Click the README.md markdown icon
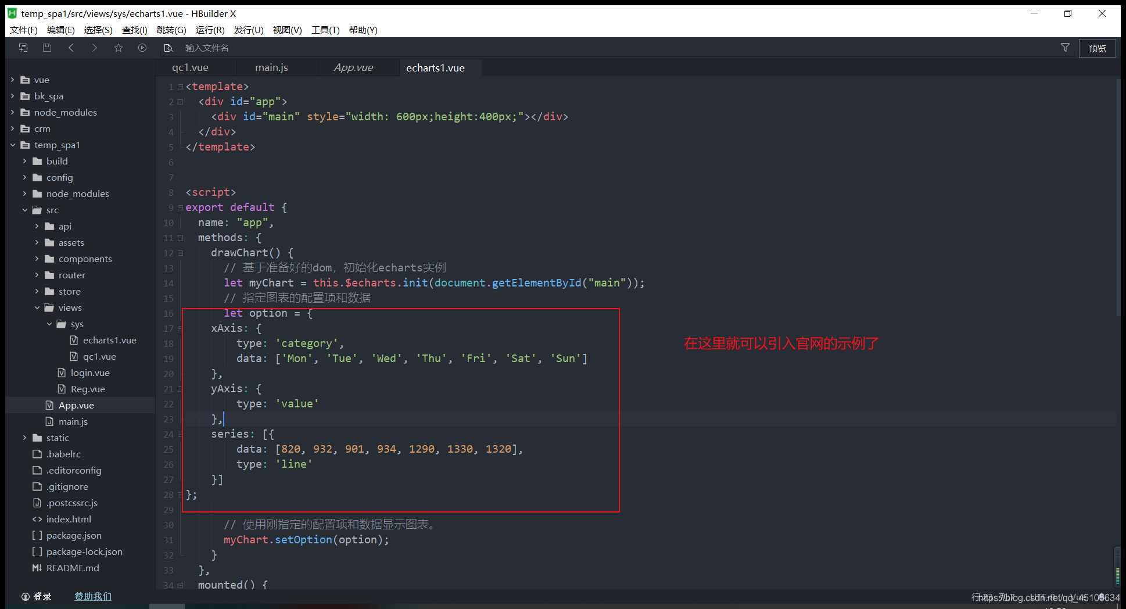This screenshot has width=1126, height=609. (x=37, y=568)
